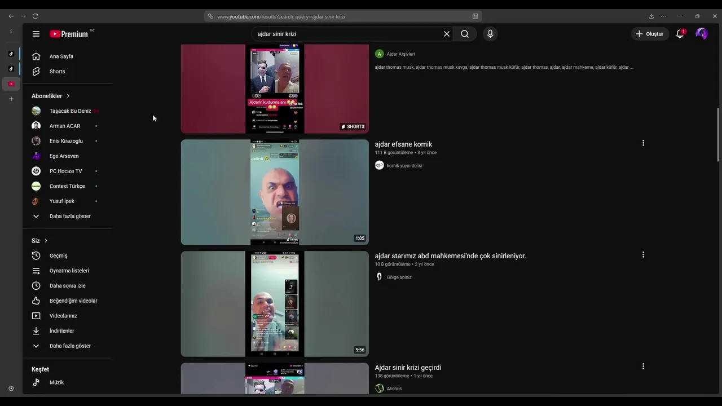
Task: Expand the Abonelikler section
Action: tap(51, 96)
